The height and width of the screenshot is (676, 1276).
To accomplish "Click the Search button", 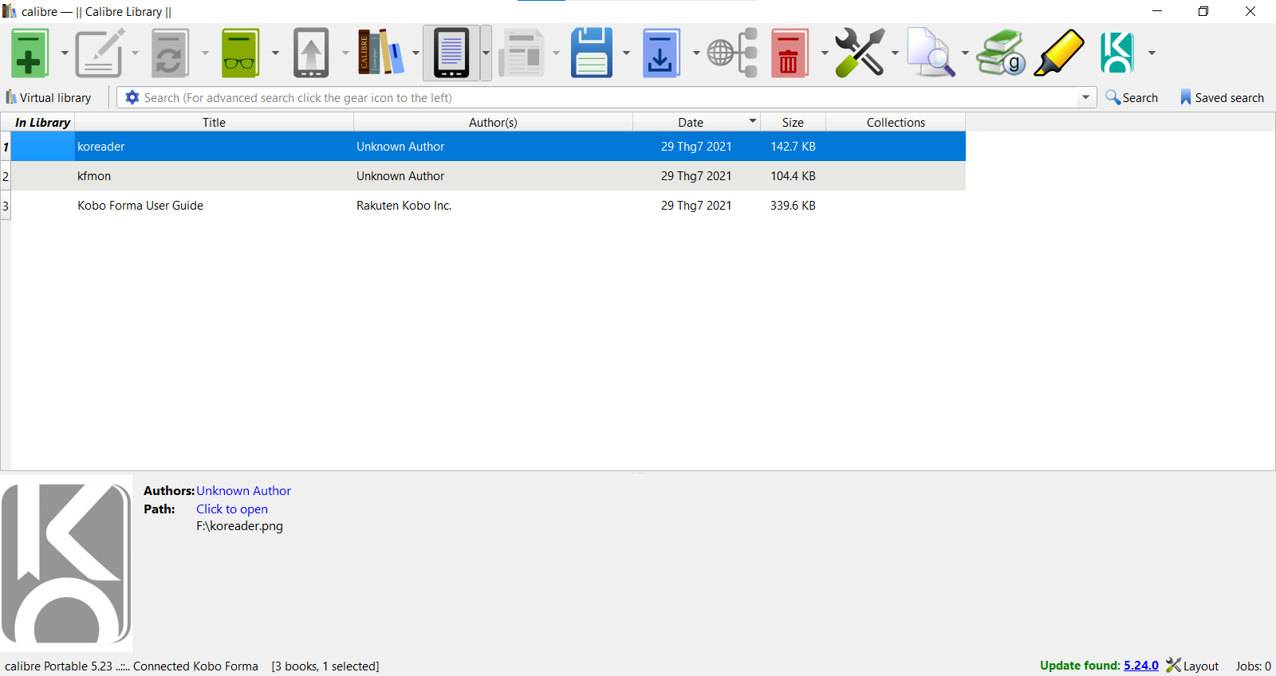I will coord(1132,97).
